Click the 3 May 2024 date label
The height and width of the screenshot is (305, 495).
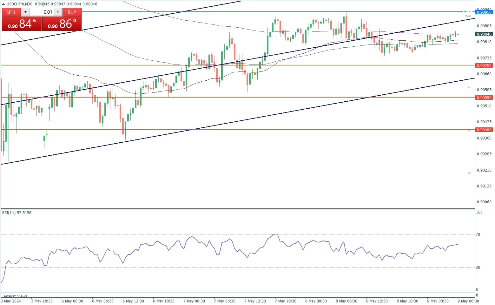pos(11,301)
